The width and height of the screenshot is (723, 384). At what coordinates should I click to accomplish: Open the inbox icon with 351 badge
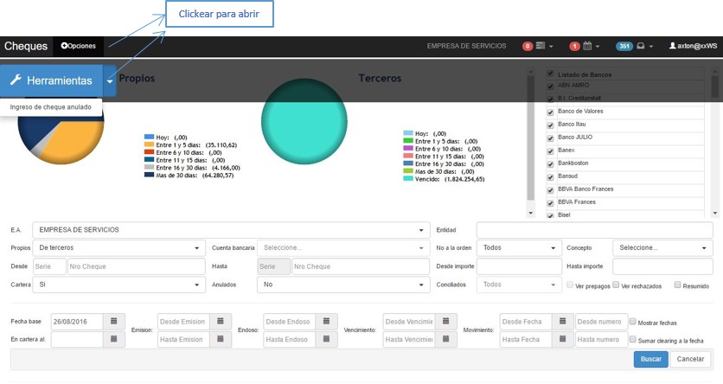642,46
